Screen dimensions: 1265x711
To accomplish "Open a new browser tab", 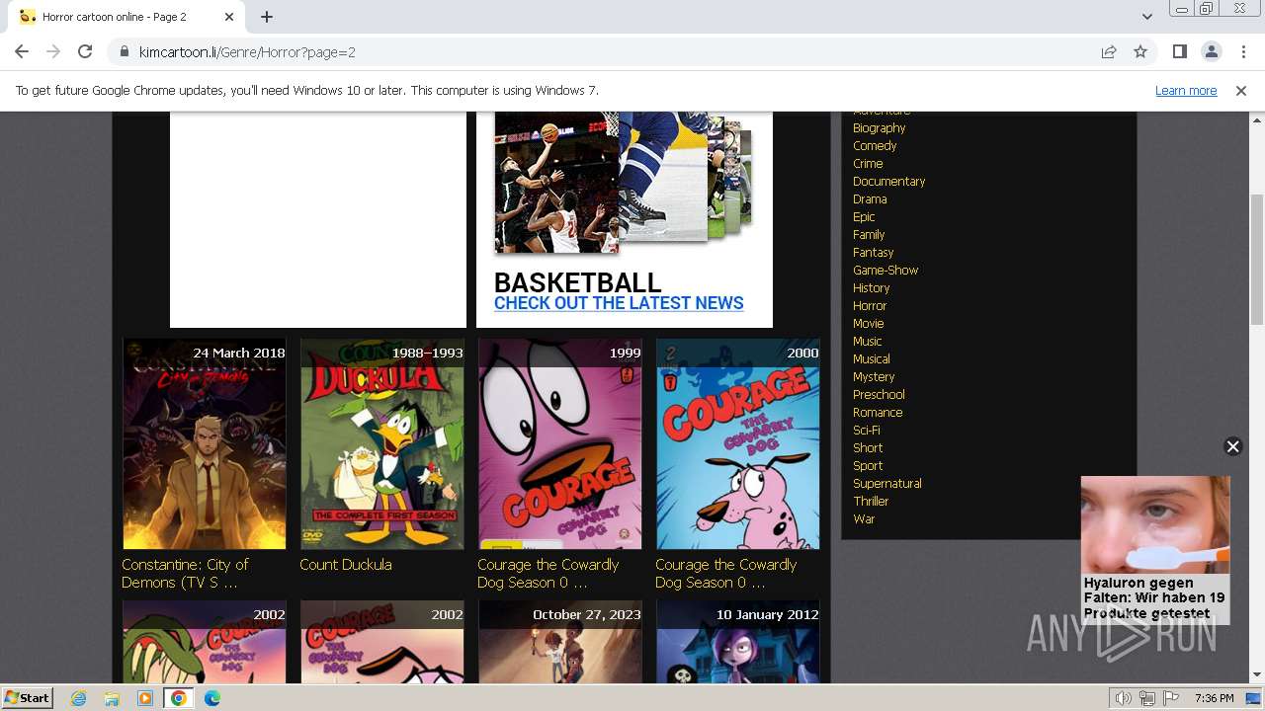I will pos(267,17).
